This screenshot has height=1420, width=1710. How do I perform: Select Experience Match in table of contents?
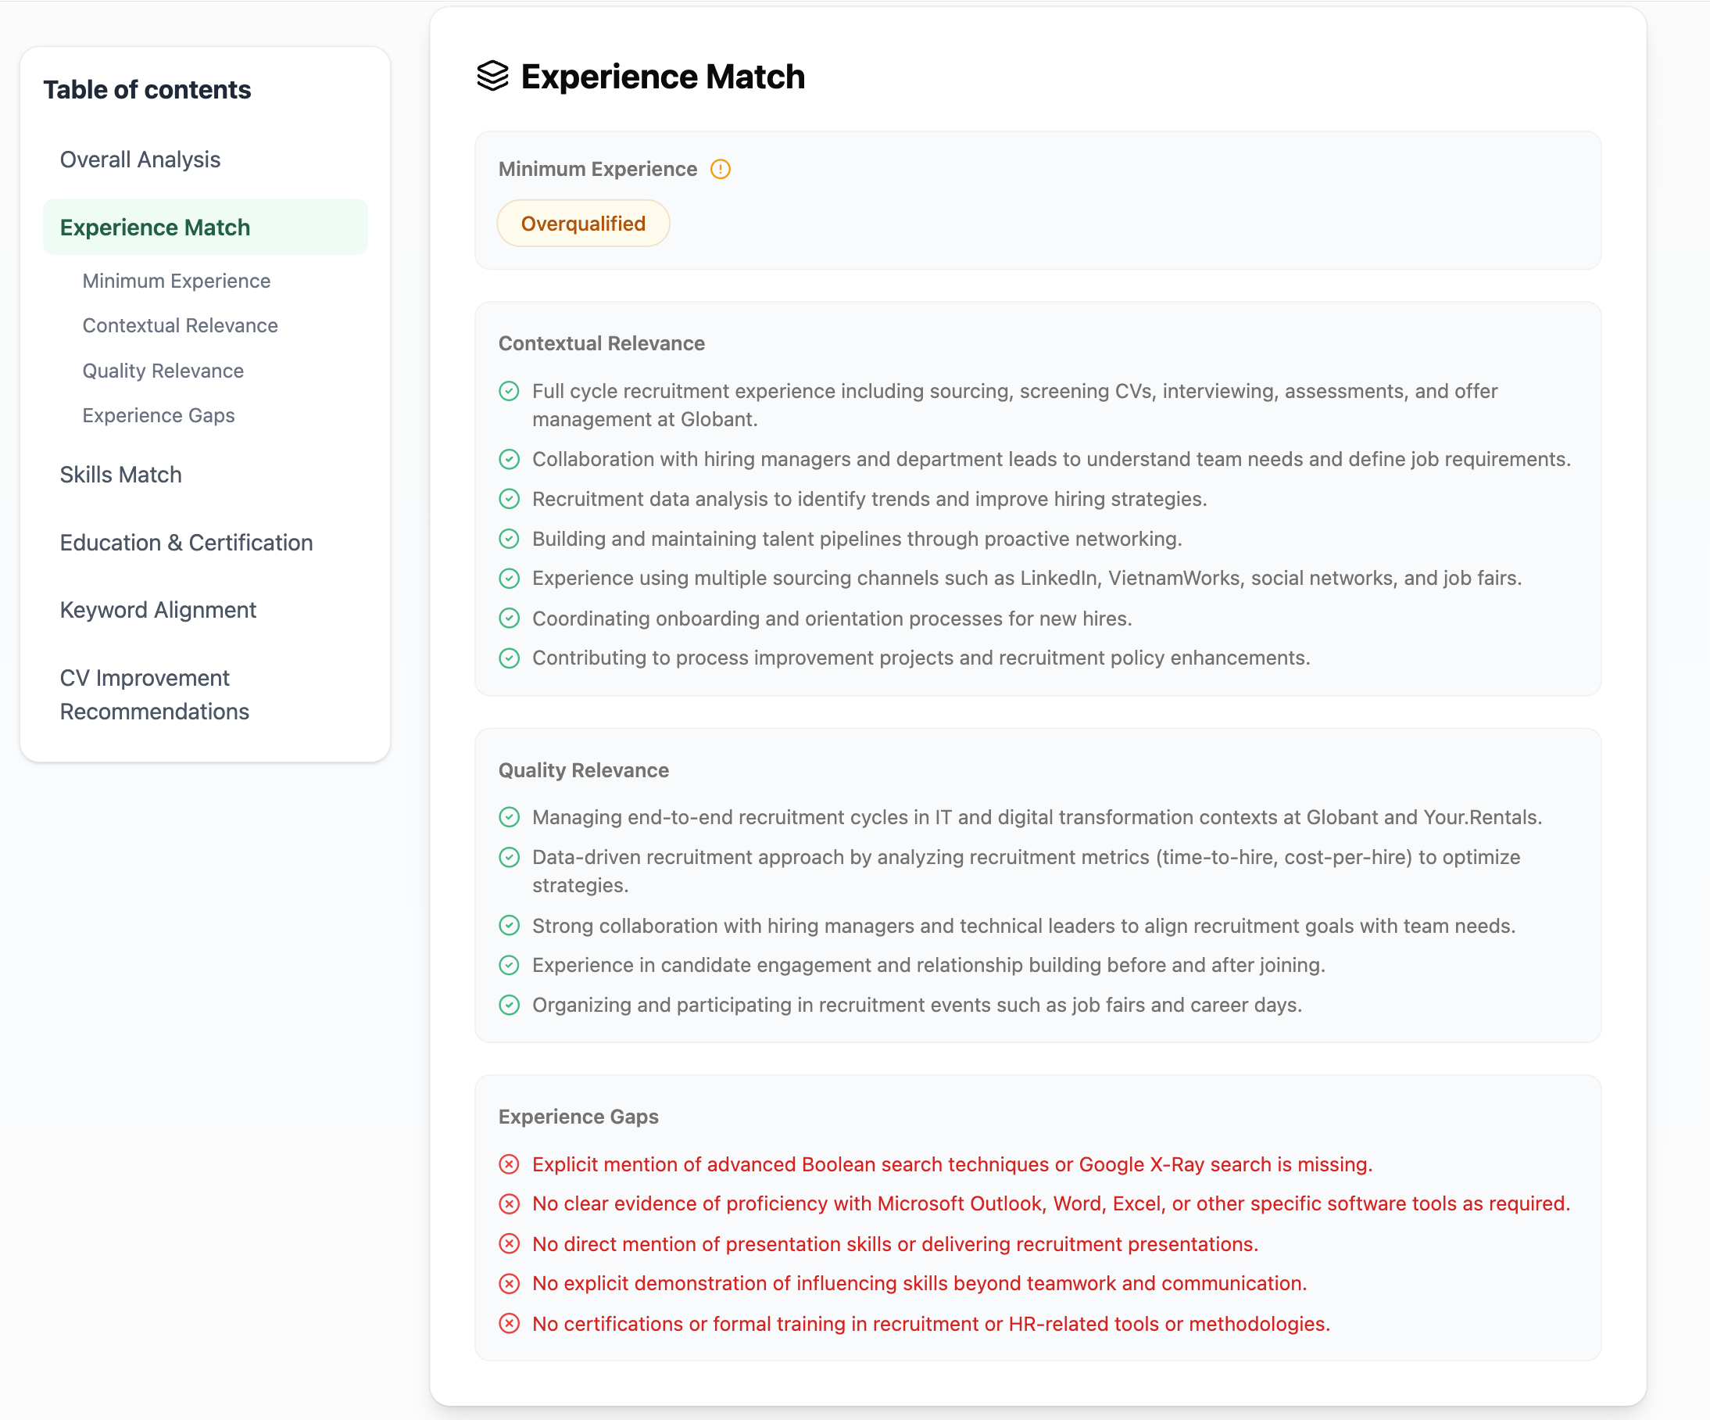pos(155,228)
